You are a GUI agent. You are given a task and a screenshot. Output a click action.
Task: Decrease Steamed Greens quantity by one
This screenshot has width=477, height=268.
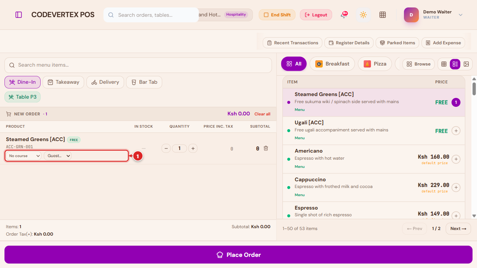166,149
